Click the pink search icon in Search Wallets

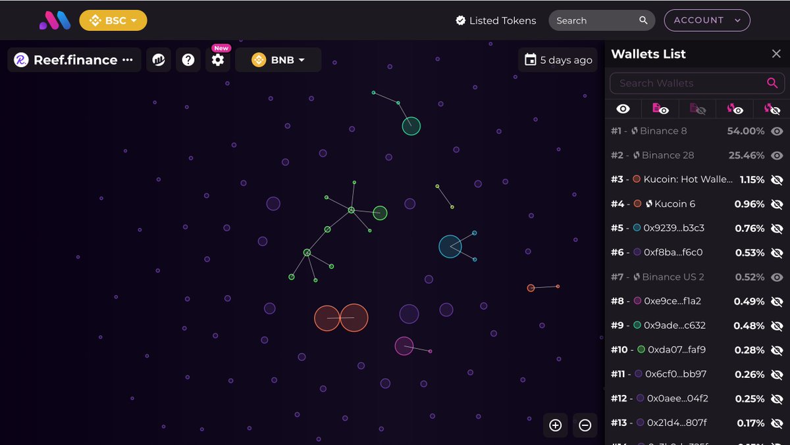coord(772,83)
